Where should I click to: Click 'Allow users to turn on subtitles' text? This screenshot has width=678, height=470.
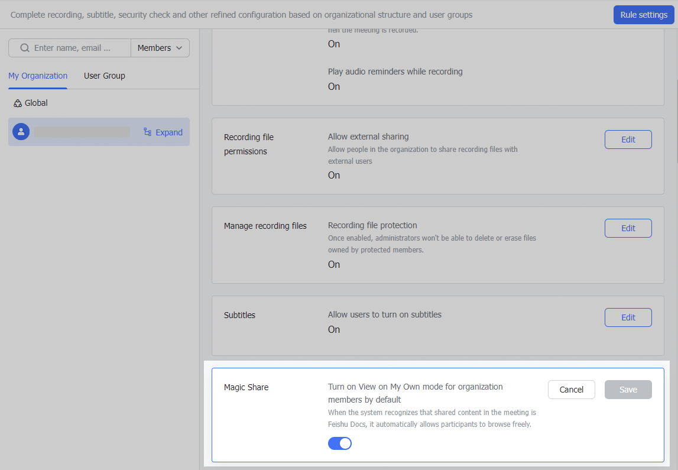point(384,315)
